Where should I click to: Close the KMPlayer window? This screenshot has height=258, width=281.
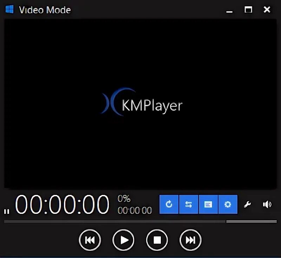coord(267,9)
